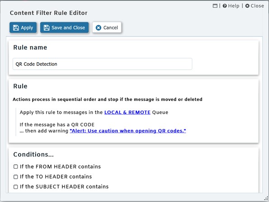Click the question mark Help icon
Viewport: 269px width, 202px height.
coord(225,6)
